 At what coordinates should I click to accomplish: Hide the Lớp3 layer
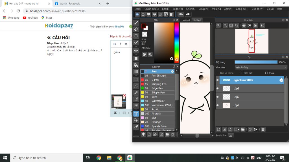pyautogui.click(x=218, y=89)
